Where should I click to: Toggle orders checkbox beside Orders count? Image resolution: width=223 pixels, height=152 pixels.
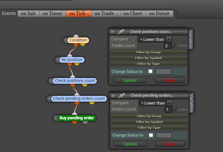(175, 109)
